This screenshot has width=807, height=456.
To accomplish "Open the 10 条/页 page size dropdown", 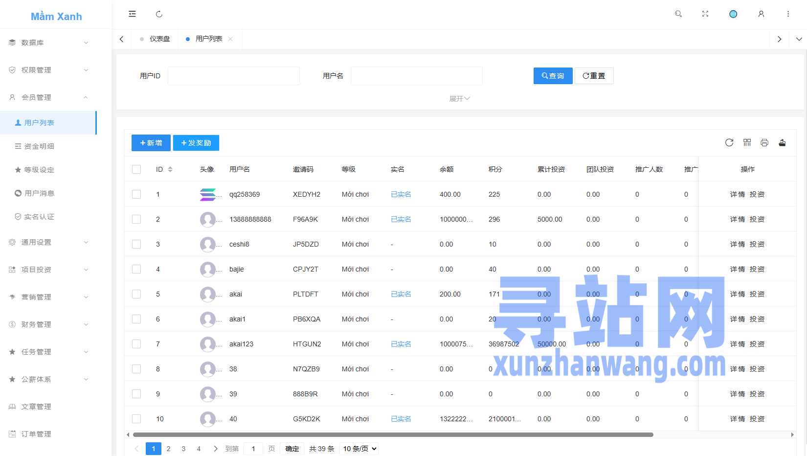I will coord(359,449).
